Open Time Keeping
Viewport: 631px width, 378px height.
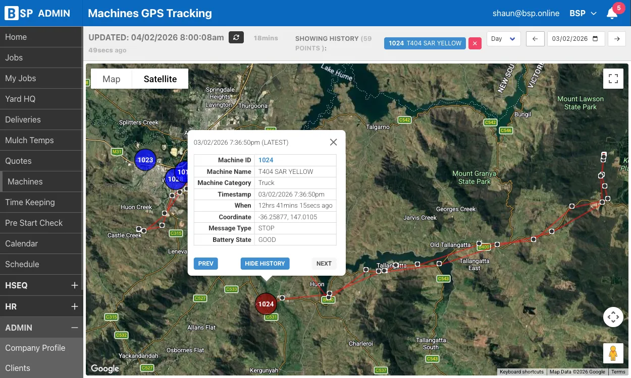pos(41,202)
